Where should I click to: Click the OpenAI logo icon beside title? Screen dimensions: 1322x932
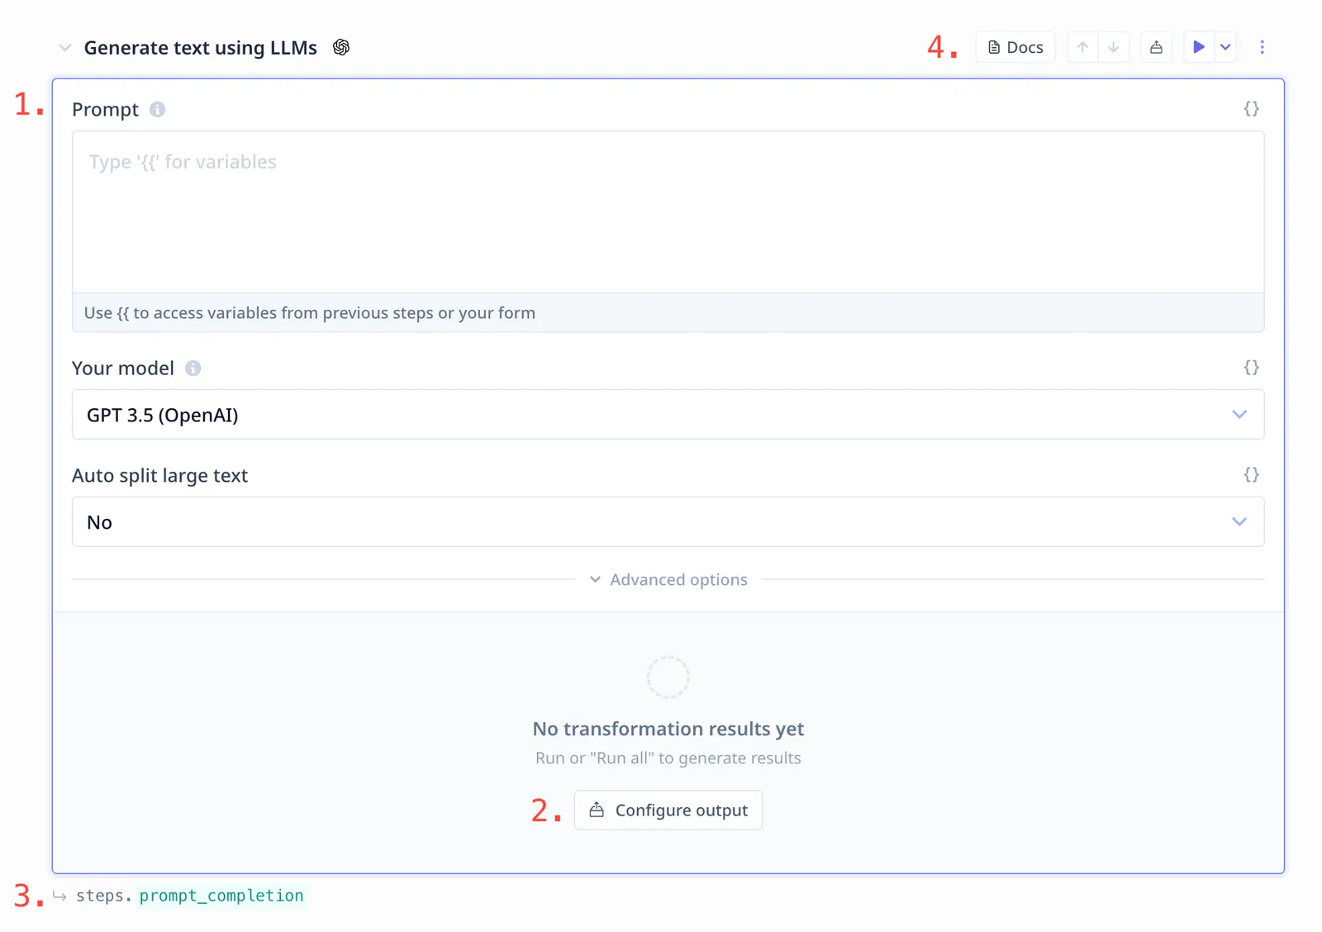click(x=341, y=47)
